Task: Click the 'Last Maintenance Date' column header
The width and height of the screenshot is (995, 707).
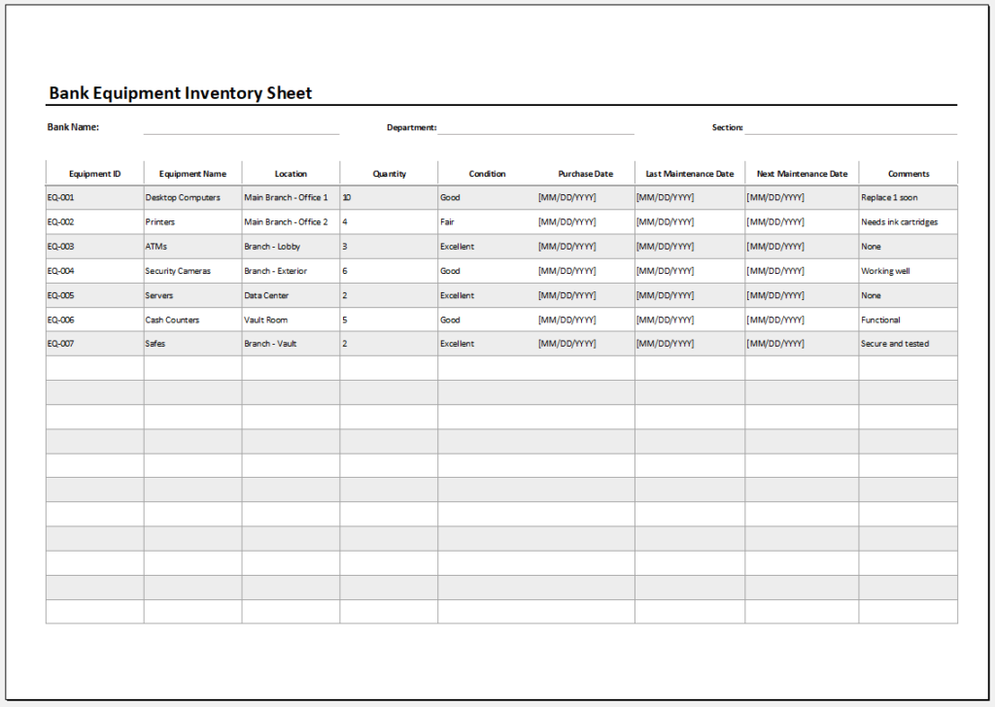Action: coord(690,174)
